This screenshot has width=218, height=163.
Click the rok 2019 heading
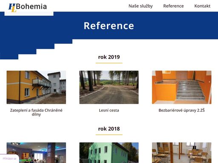(x=109, y=57)
